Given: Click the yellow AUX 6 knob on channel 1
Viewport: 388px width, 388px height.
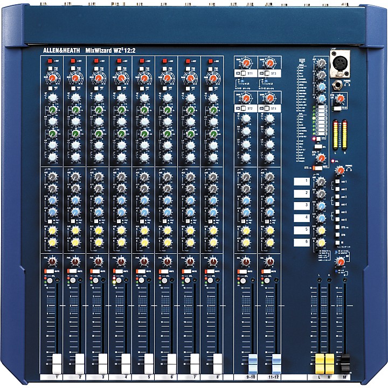Looking at the screenshot, I should pyautogui.click(x=52, y=242).
